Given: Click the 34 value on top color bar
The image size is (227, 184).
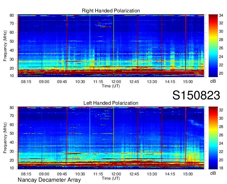Looking at the screenshot, I should pyautogui.click(x=221, y=15).
